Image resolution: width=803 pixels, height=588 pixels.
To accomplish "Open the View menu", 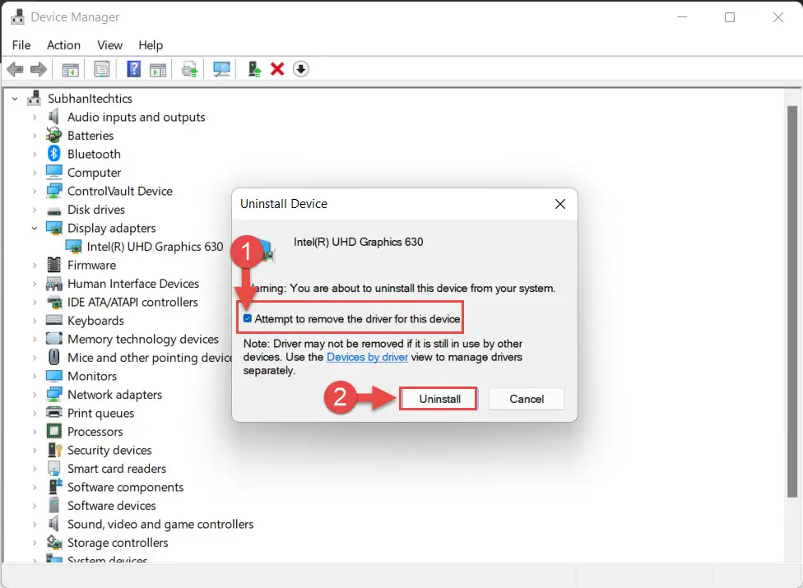I will point(109,45).
